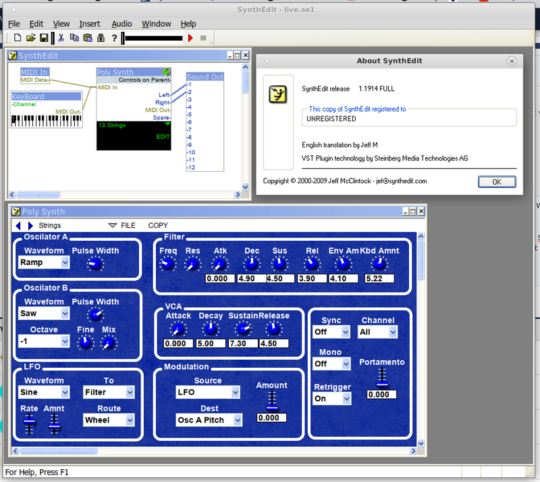Click the New file toolbar icon
540x482 pixels.
tap(18, 38)
